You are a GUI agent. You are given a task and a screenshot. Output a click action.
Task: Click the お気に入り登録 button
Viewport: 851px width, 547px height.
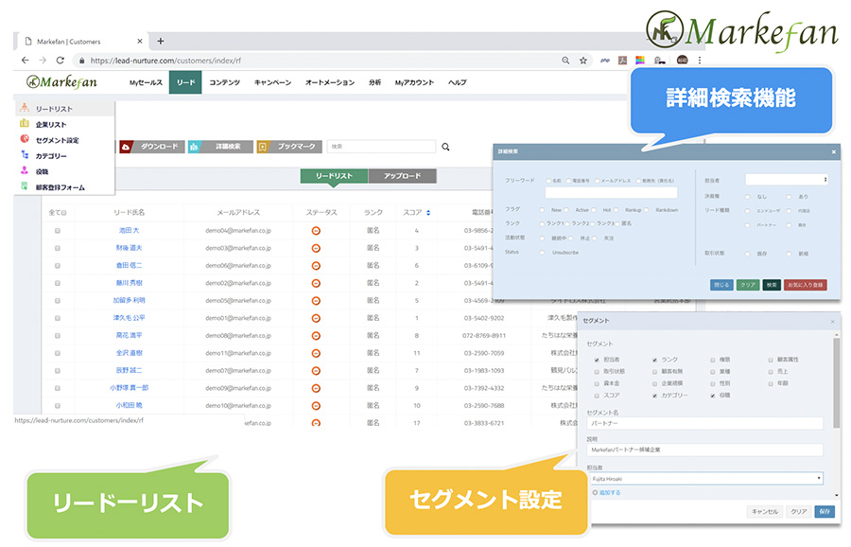(805, 284)
